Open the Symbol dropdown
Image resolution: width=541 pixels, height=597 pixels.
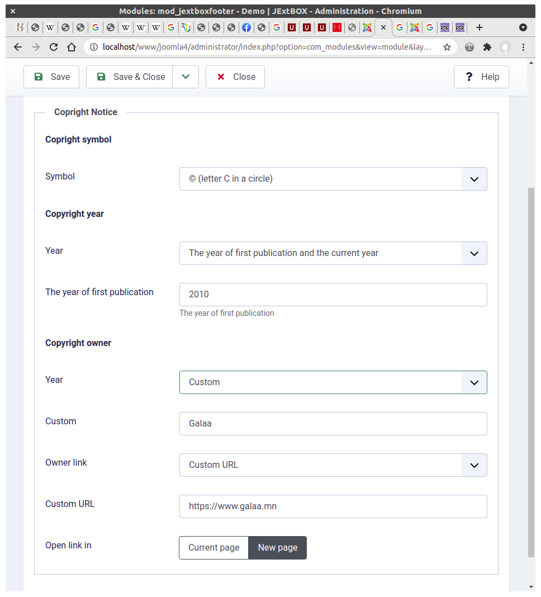(x=333, y=179)
